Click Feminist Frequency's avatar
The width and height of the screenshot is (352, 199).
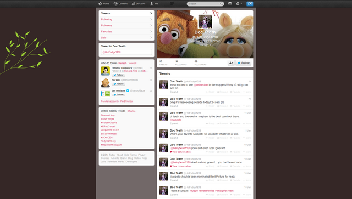coord(105,71)
